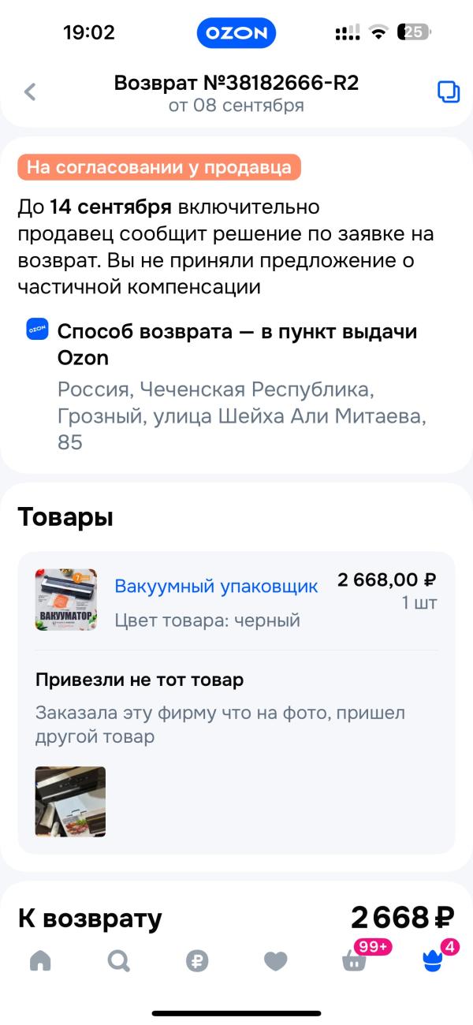Image resolution: width=473 pixels, height=1025 pixels.
Task: Tap the Search magnifier icon
Action: (117, 961)
